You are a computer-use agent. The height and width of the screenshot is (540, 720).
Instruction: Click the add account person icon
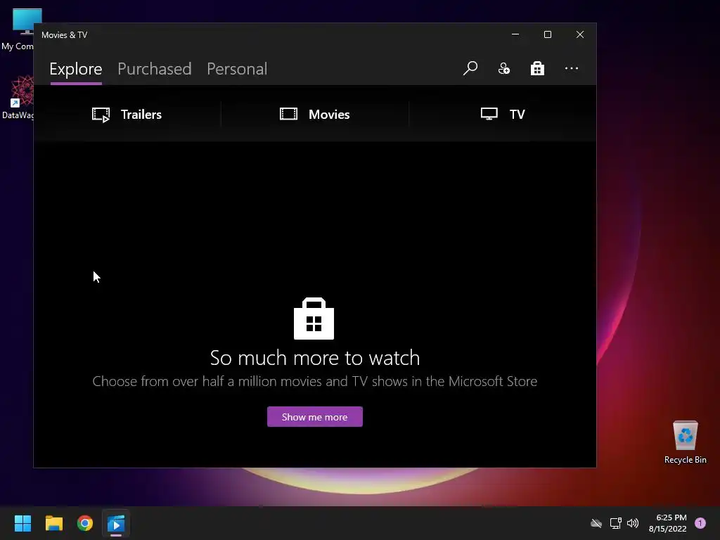pos(503,68)
